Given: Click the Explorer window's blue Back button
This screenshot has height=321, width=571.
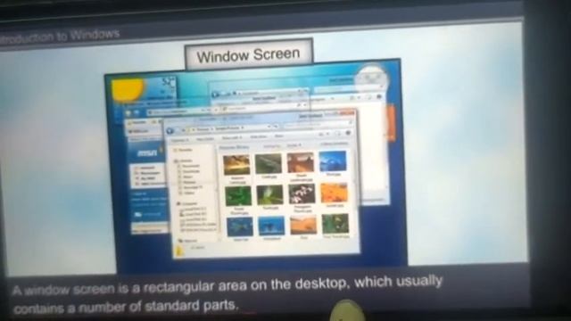Looking at the screenshot, I should point(170,131).
